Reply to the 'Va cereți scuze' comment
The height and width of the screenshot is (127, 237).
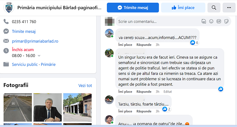pos(144,45)
